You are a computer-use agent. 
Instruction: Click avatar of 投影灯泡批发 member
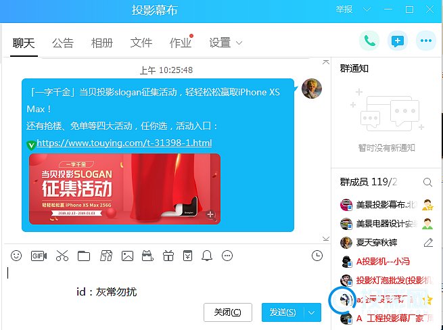click(346, 280)
